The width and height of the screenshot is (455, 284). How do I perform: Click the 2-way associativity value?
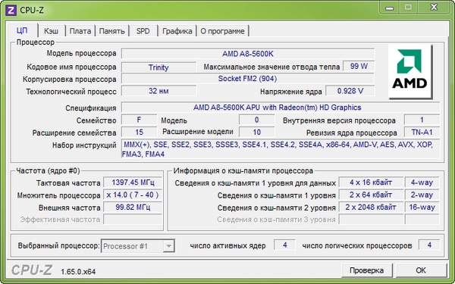pos(422,195)
